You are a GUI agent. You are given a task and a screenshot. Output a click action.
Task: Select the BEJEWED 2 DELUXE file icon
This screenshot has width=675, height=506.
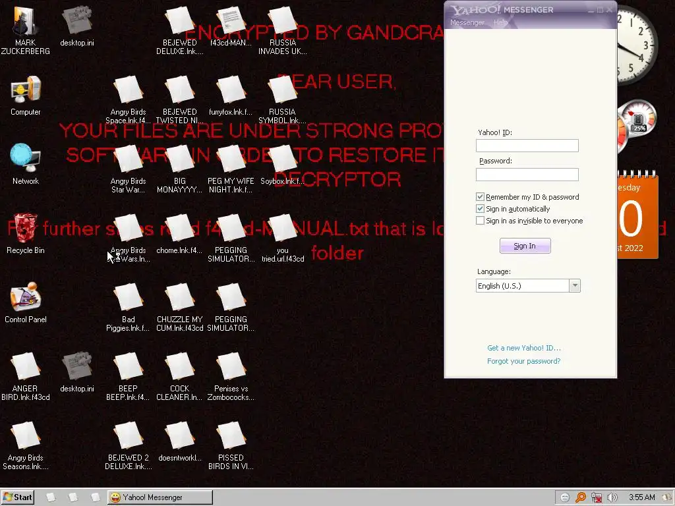coord(128,446)
